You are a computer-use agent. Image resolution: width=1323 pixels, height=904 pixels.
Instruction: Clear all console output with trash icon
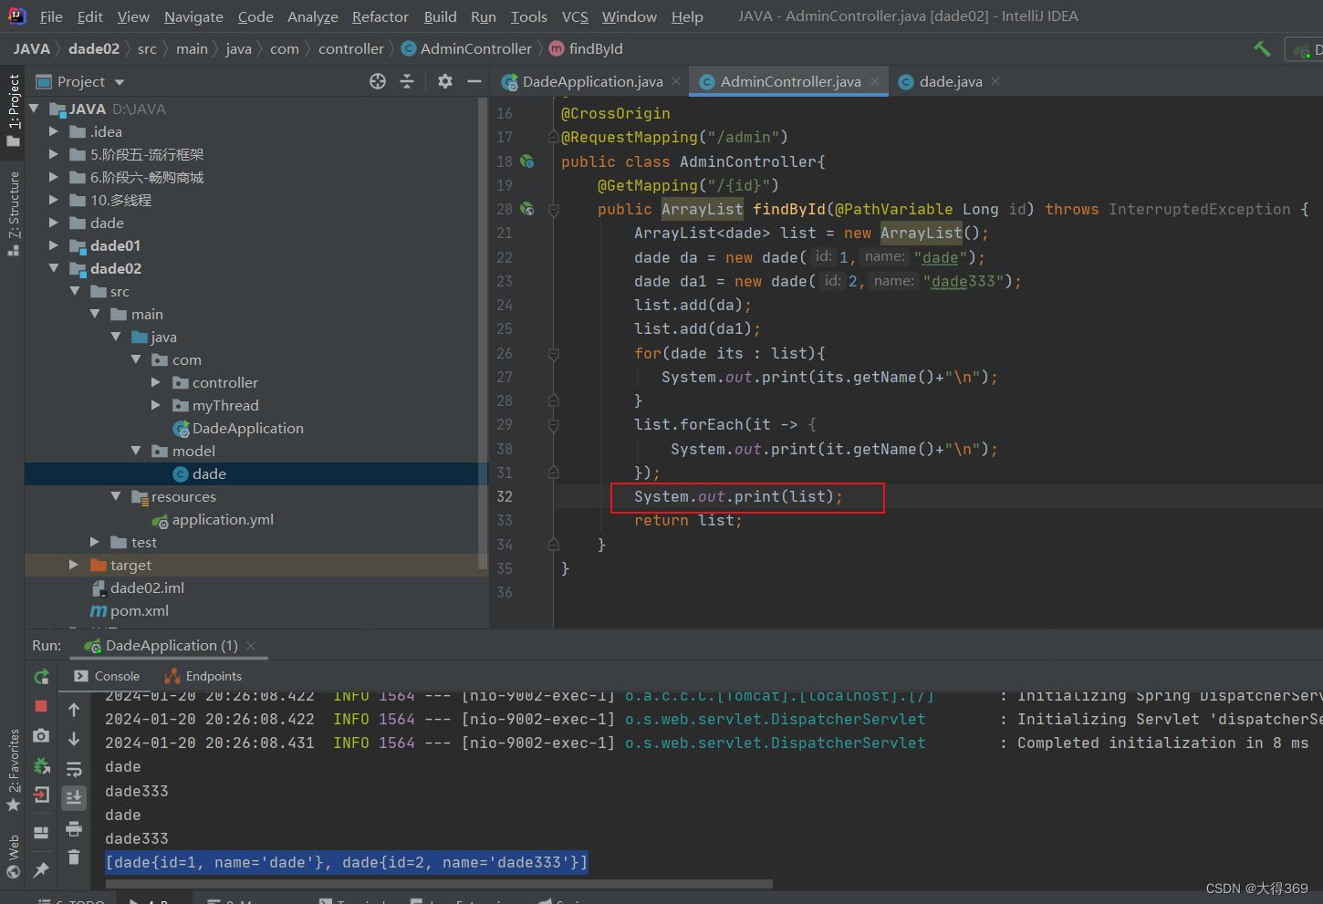(74, 857)
